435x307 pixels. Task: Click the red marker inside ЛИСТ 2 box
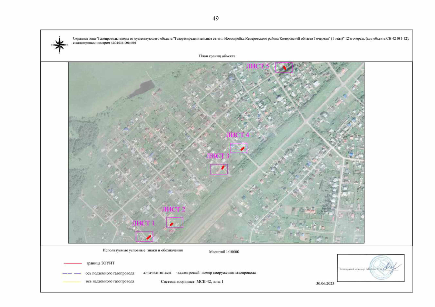[171, 224]
